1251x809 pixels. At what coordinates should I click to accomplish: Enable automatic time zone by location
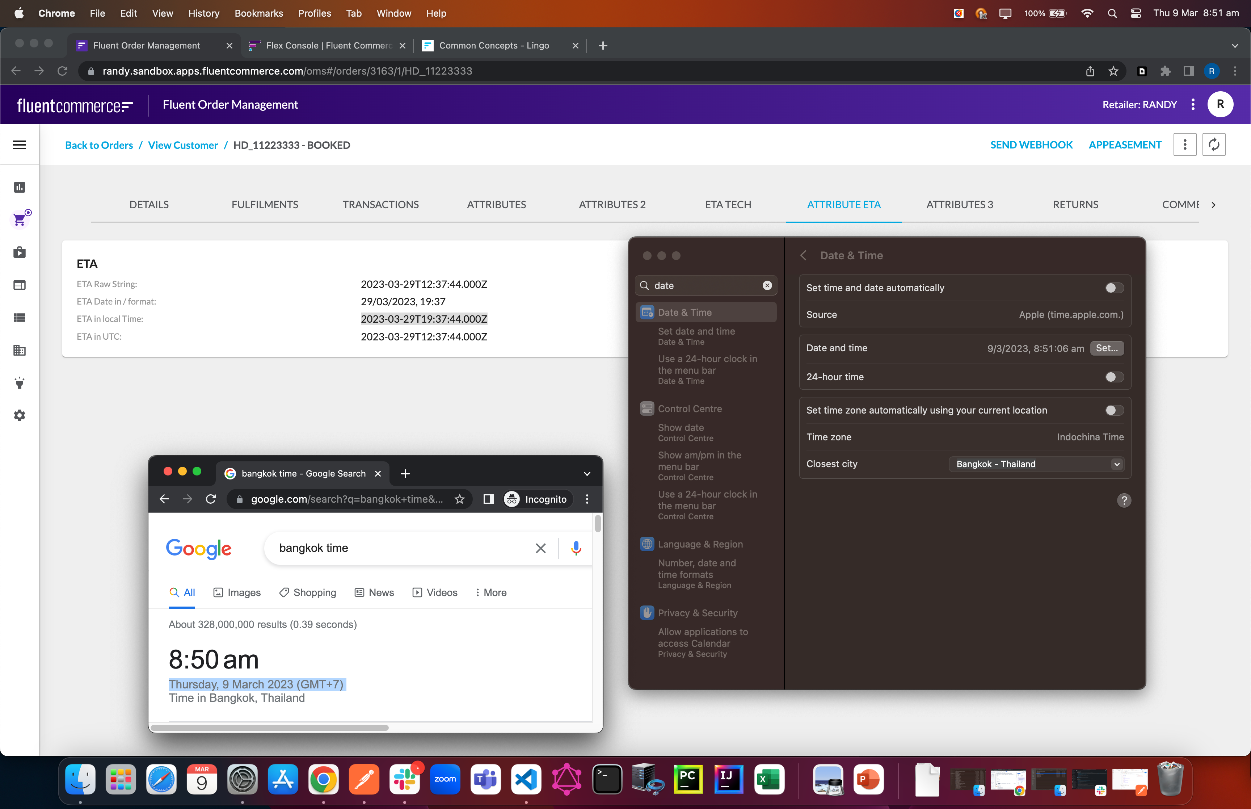click(1113, 410)
